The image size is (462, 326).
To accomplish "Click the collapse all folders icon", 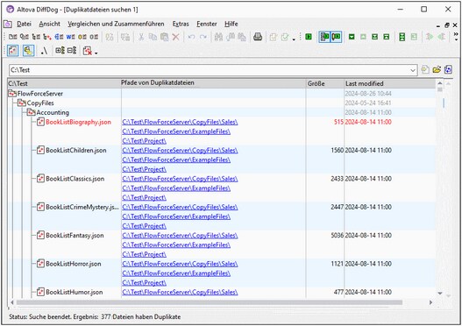I will (72, 51).
